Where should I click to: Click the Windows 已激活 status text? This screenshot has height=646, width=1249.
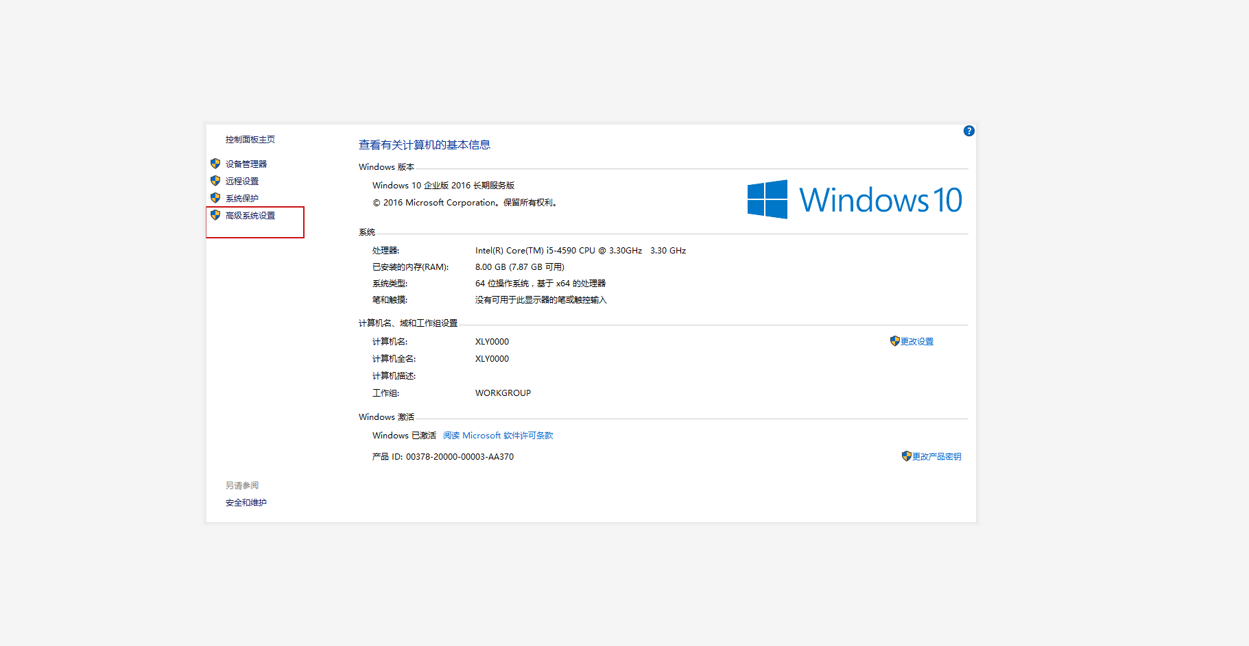(x=404, y=436)
